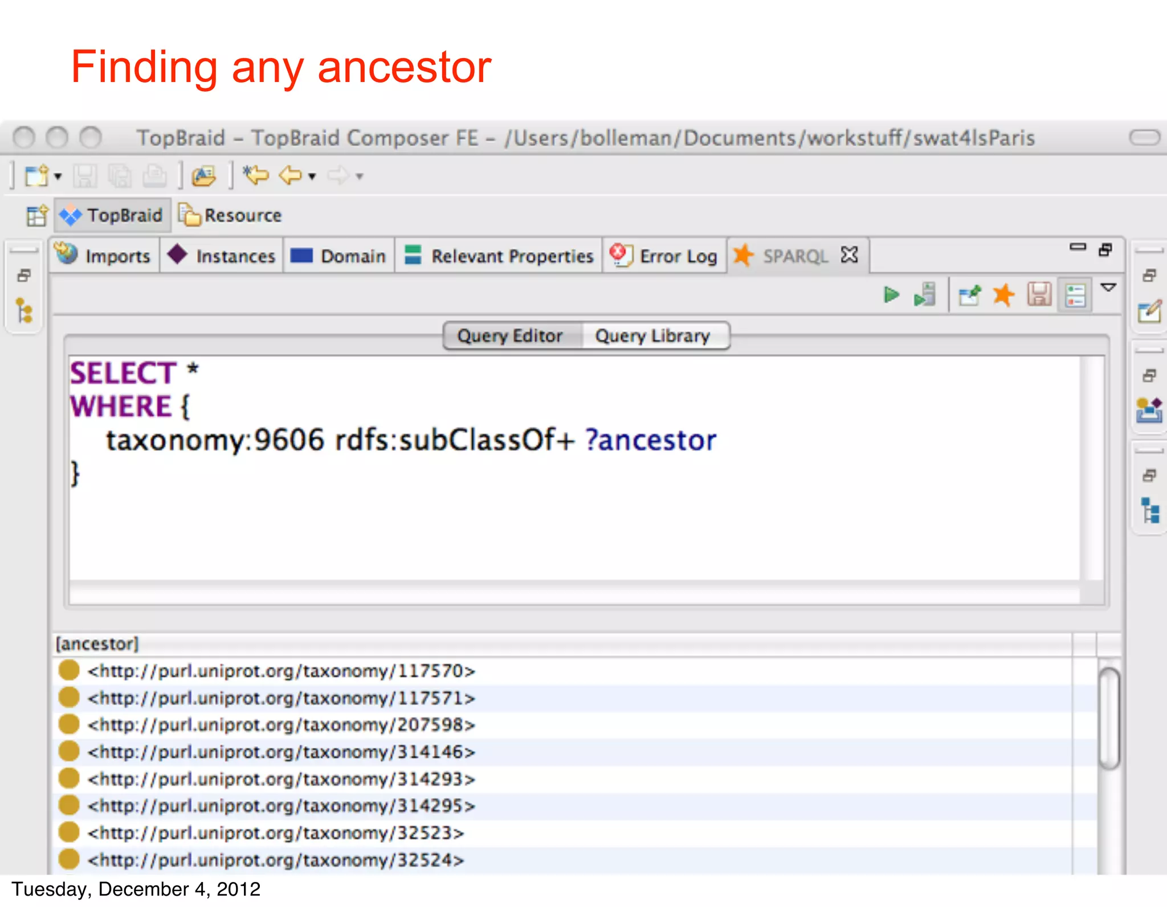Open the Imports tab
This screenshot has height=907, width=1167.
[x=104, y=256]
